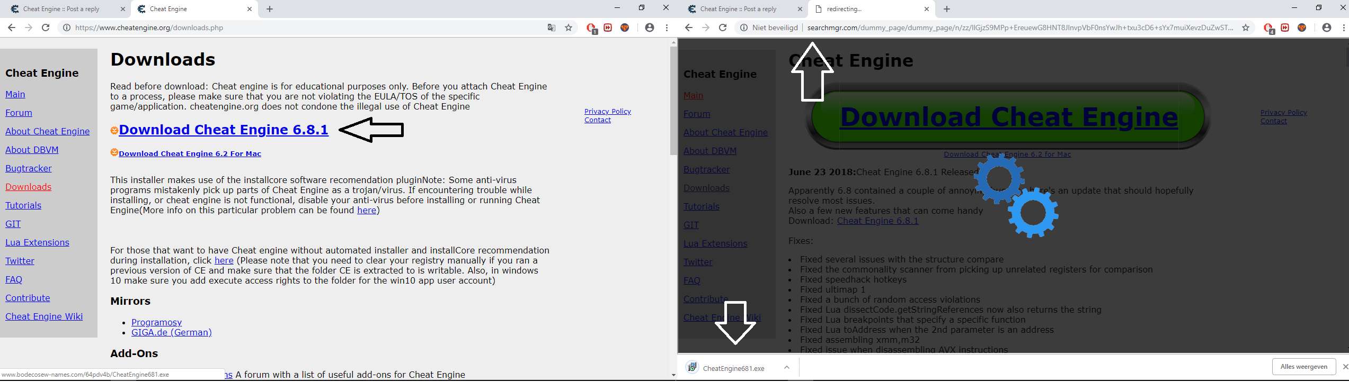Open 'Programosy' mirror link
The height and width of the screenshot is (382, 1349).
pyautogui.click(x=156, y=322)
